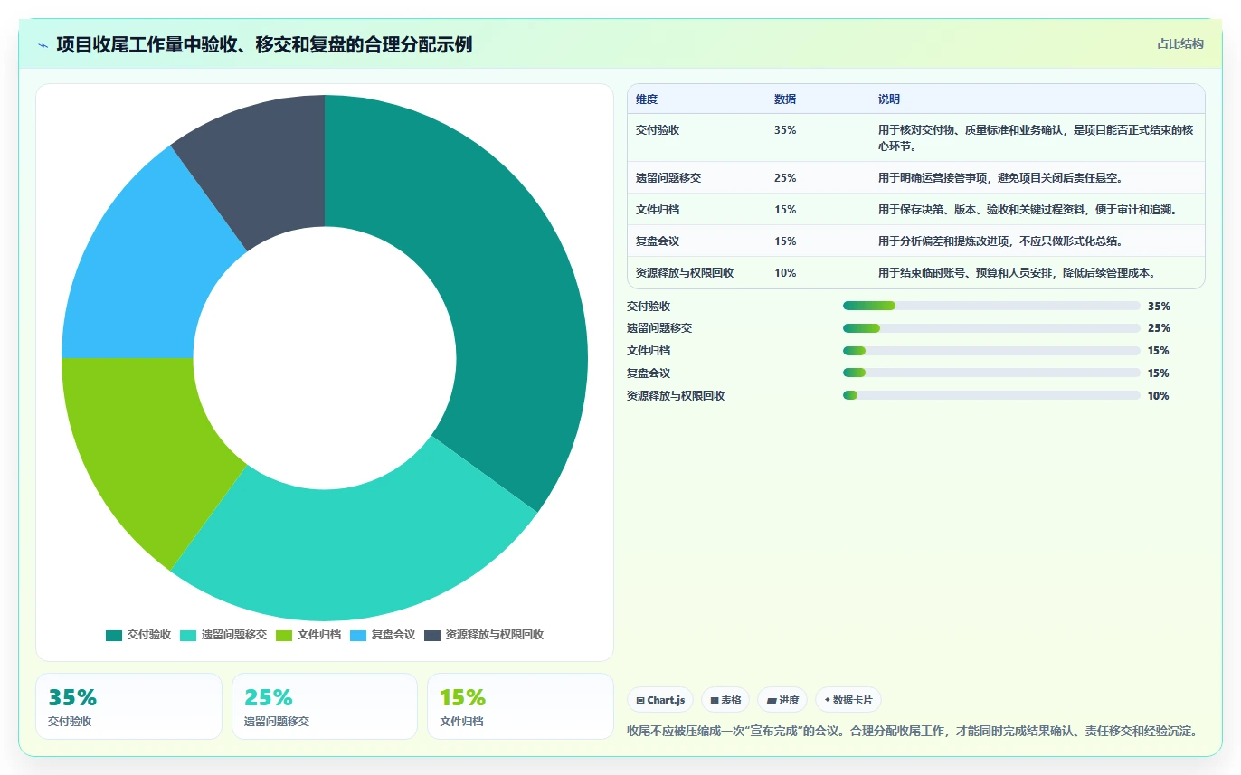Click 文件归档 cell in the table
Screen dimensions: 1241x775
[658, 210]
